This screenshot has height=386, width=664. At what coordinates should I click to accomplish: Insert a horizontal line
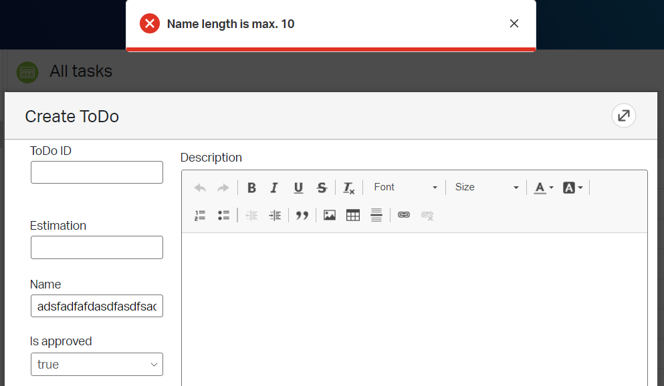click(x=376, y=215)
